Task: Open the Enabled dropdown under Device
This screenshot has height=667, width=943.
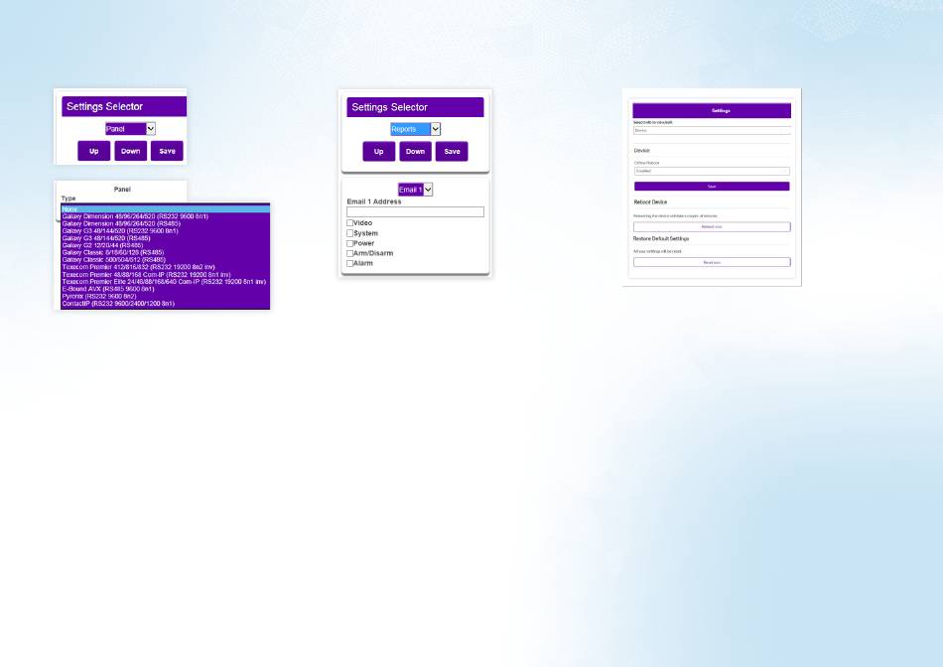Action: coord(712,172)
